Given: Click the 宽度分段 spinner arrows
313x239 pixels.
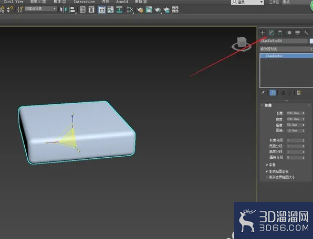Looking at the screenshot, I should (304, 146).
